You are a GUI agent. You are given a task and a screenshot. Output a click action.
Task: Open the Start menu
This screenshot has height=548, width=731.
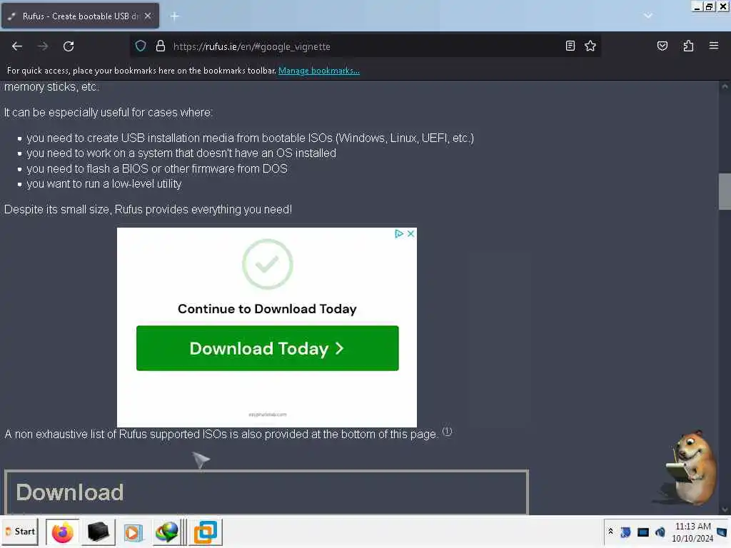21,532
